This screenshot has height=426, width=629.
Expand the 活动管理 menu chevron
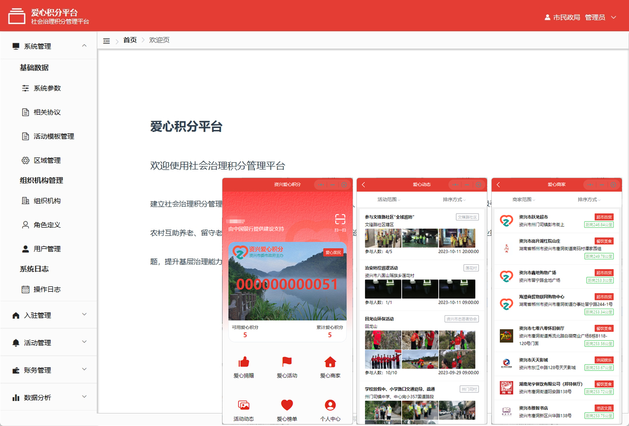(x=84, y=342)
